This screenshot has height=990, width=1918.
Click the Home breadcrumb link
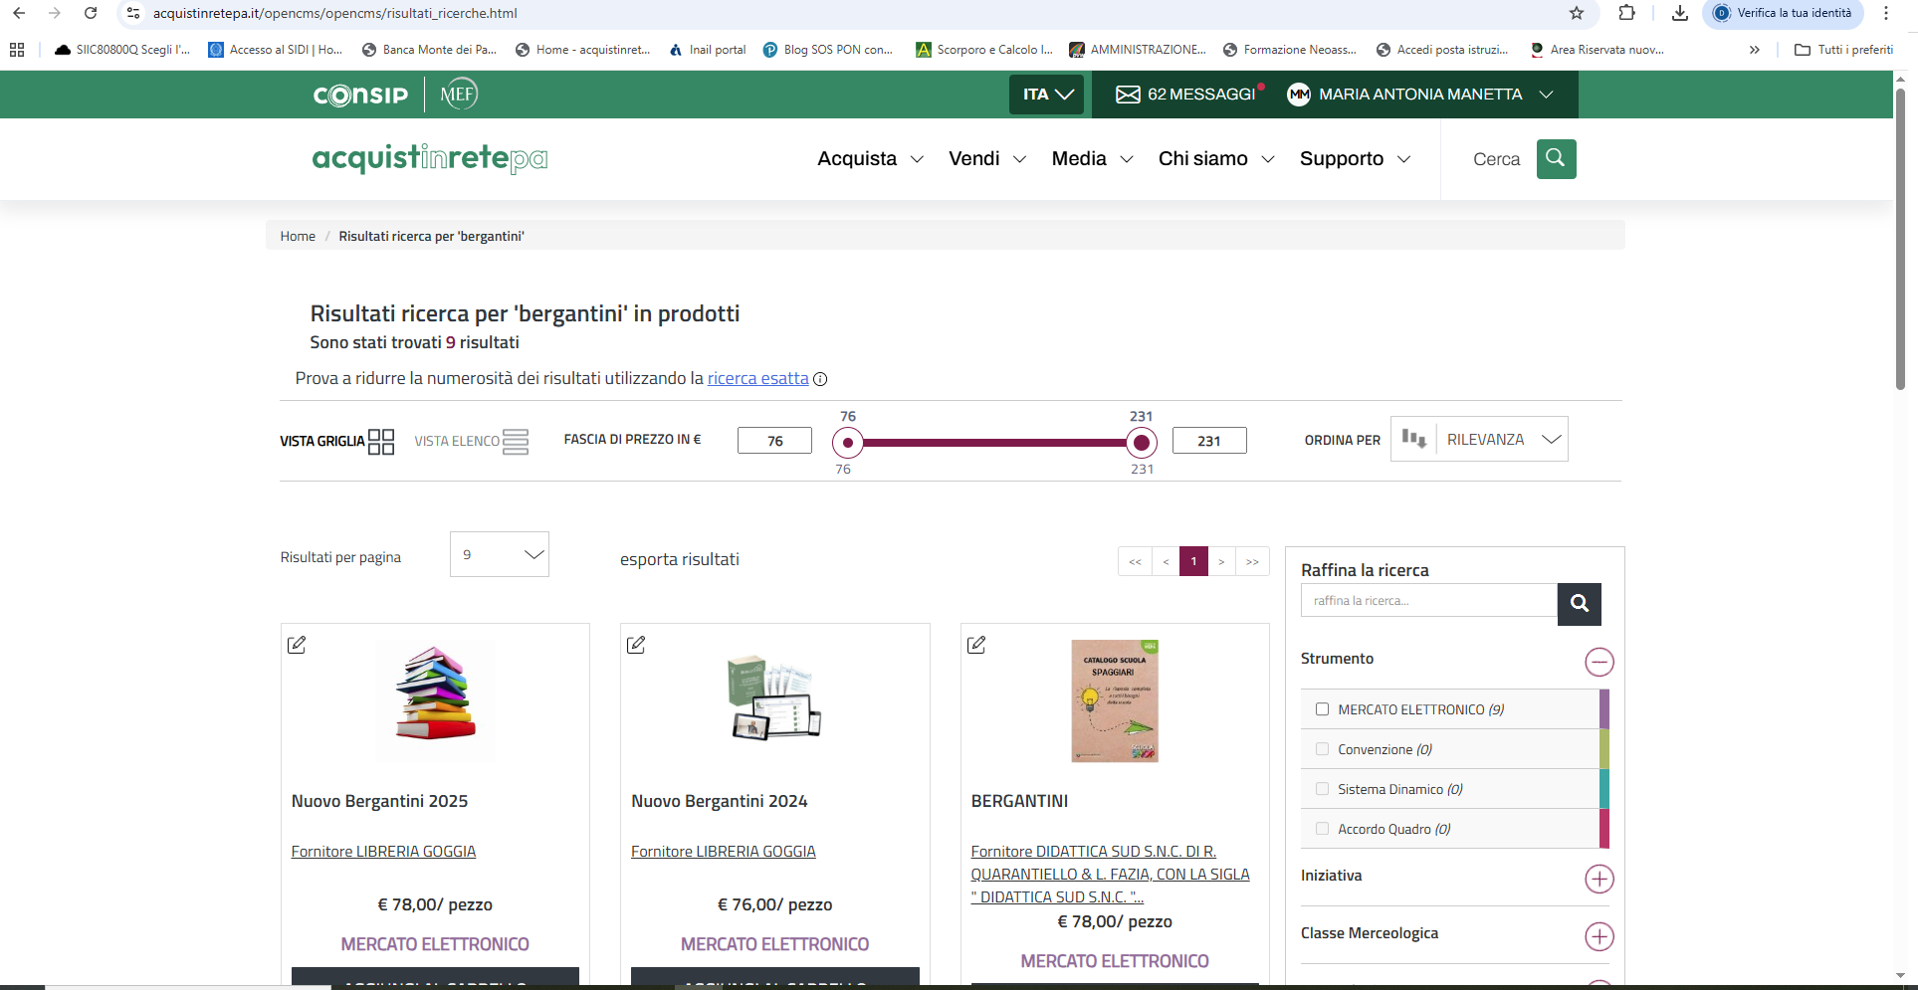[298, 236]
